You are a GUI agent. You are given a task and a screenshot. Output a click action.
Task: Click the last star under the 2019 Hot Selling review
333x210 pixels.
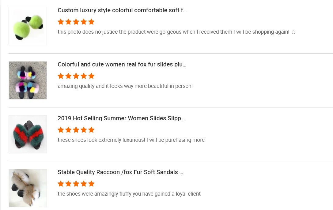click(91, 130)
